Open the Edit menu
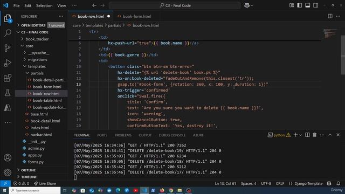The height and width of the screenshot is (194, 345). (27, 5)
